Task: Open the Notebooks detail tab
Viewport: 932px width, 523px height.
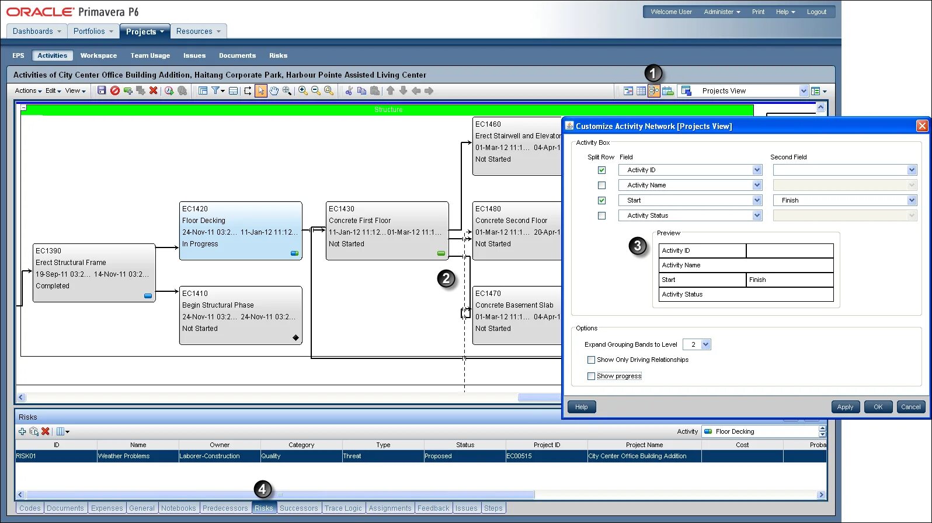Action: click(179, 508)
